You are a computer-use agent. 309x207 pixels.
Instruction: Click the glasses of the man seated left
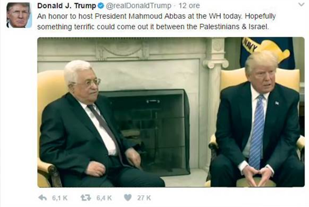coord(87,83)
